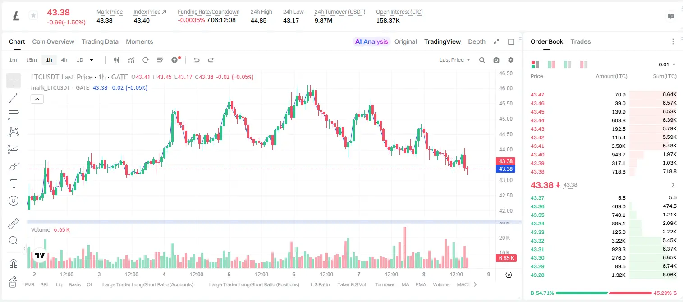The height and width of the screenshot is (302, 683).
Task: Open the more timeframes dropdown arrow
Action: click(x=92, y=60)
